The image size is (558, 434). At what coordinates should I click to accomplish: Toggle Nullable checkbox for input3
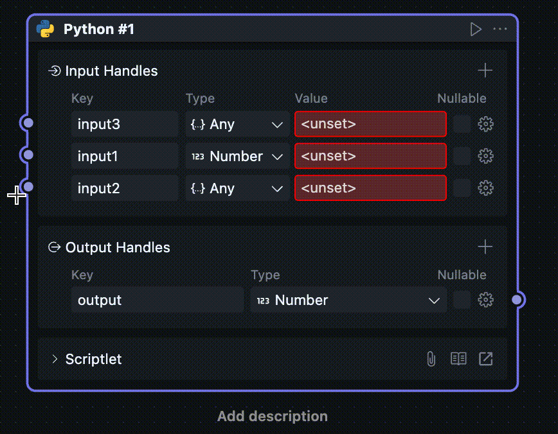point(462,124)
